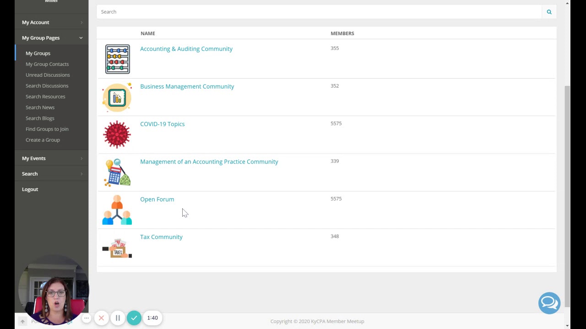Image resolution: width=586 pixels, height=329 pixels.
Task: Open Management of an Accounting Practice Community link
Action: [x=209, y=162]
